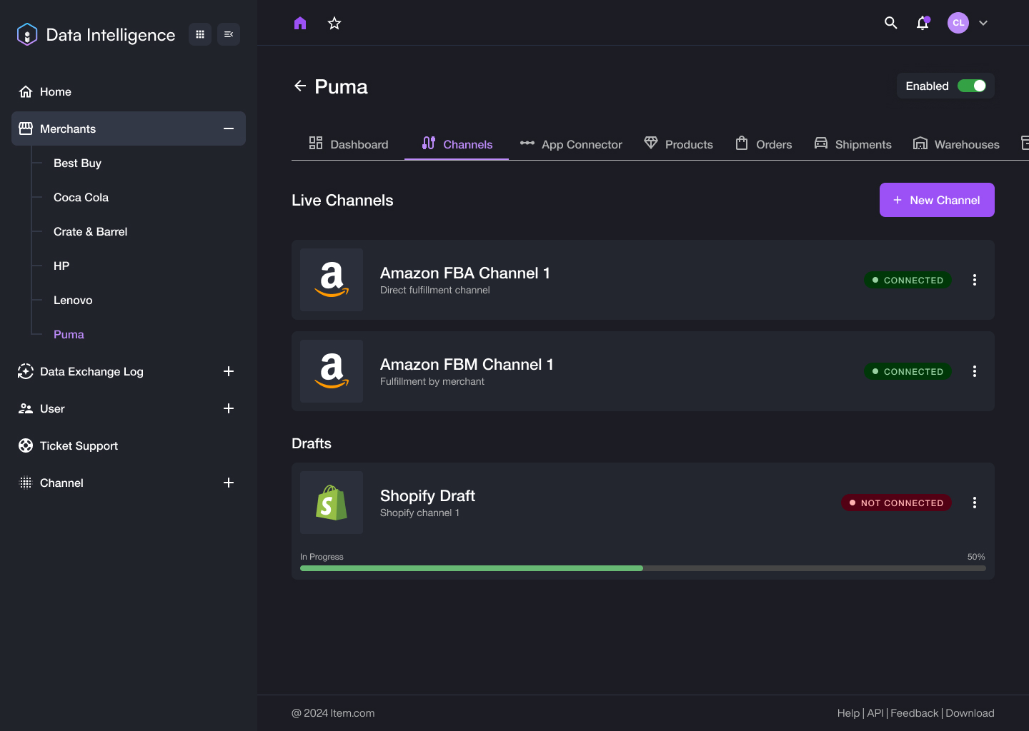Click the Home sidebar house icon
This screenshot has height=731, width=1029.
pyautogui.click(x=26, y=91)
